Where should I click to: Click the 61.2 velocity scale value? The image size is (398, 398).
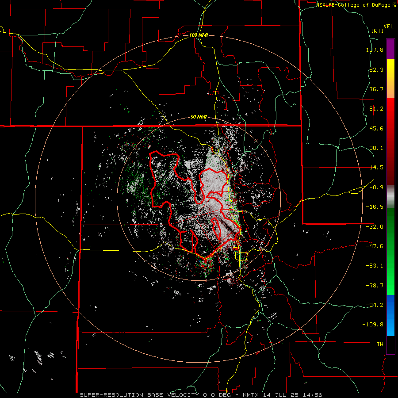pos(376,109)
